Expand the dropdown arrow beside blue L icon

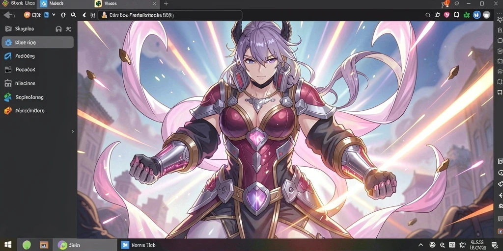[54, 15]
